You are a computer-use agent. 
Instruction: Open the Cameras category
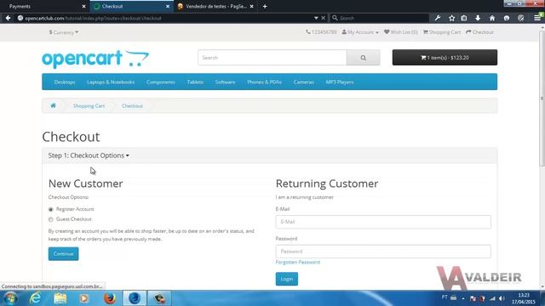(303, 82)
